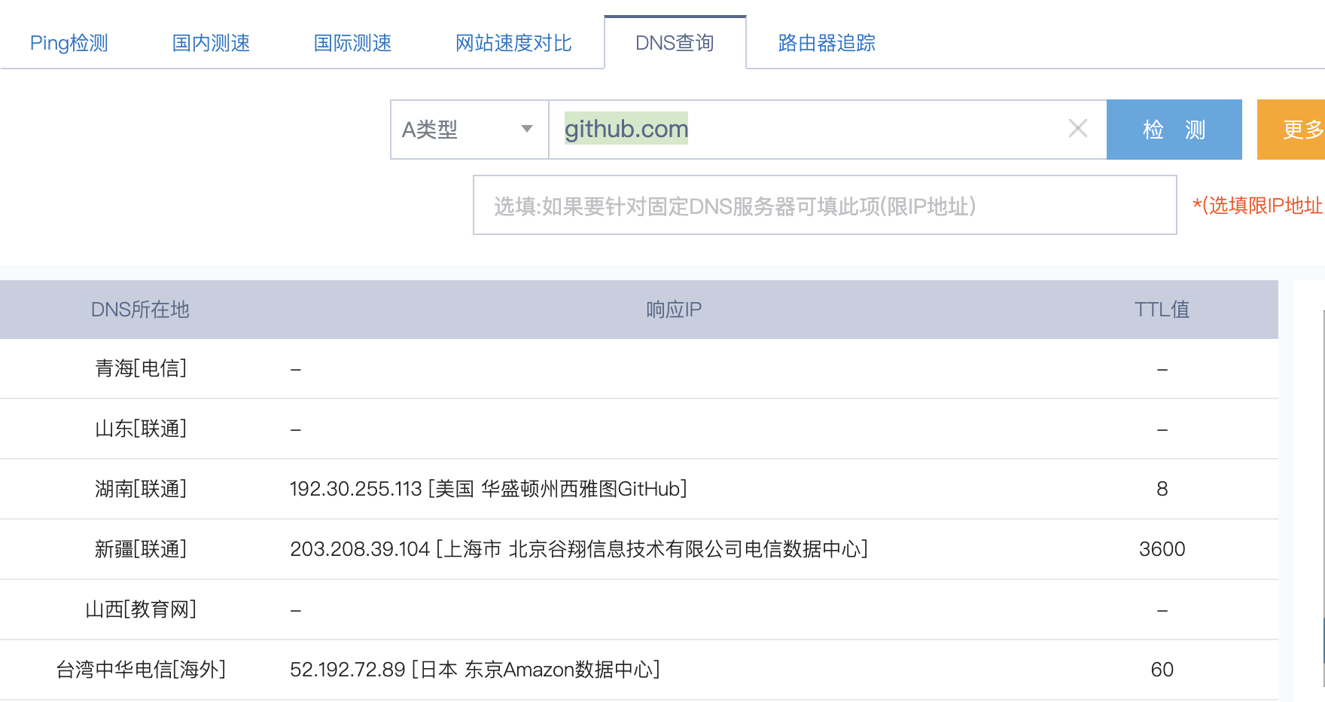This screenshot has width=1325, height=702.
Task: Click the red *(选填限IP地址 note
Action: [x=1258, y=206]
